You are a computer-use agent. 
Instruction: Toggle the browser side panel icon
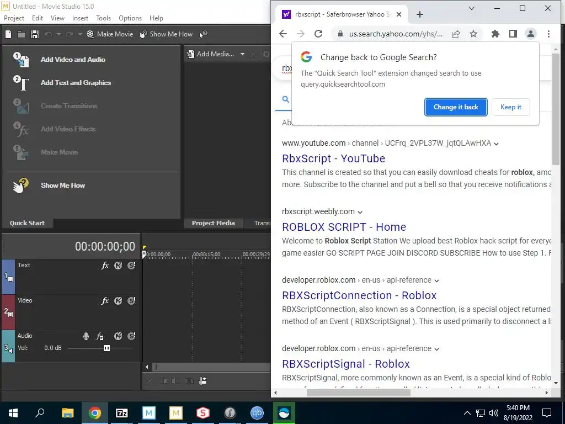point(513,34)
